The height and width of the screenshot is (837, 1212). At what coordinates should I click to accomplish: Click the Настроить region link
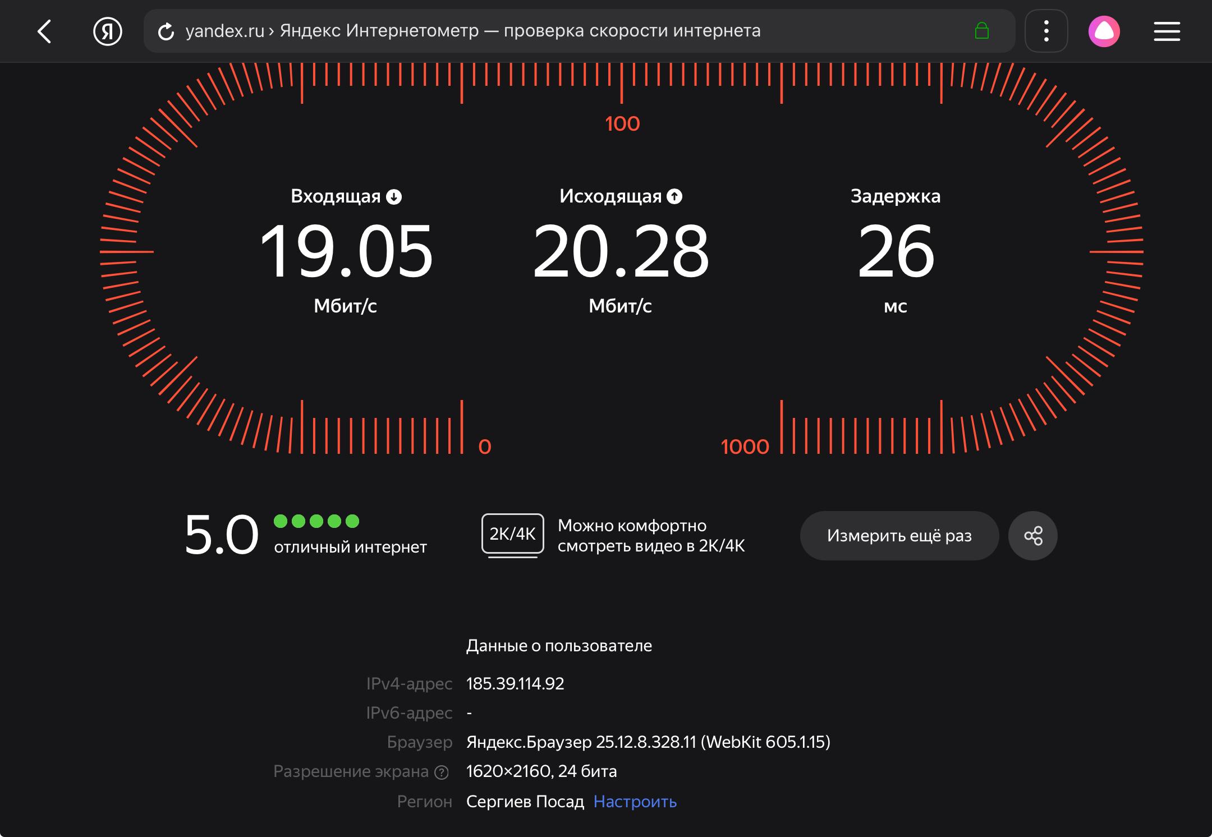(x=635, y=802)
